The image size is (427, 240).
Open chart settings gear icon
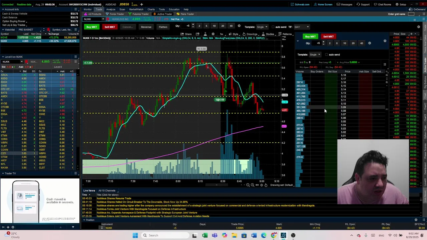pos(213,34)
